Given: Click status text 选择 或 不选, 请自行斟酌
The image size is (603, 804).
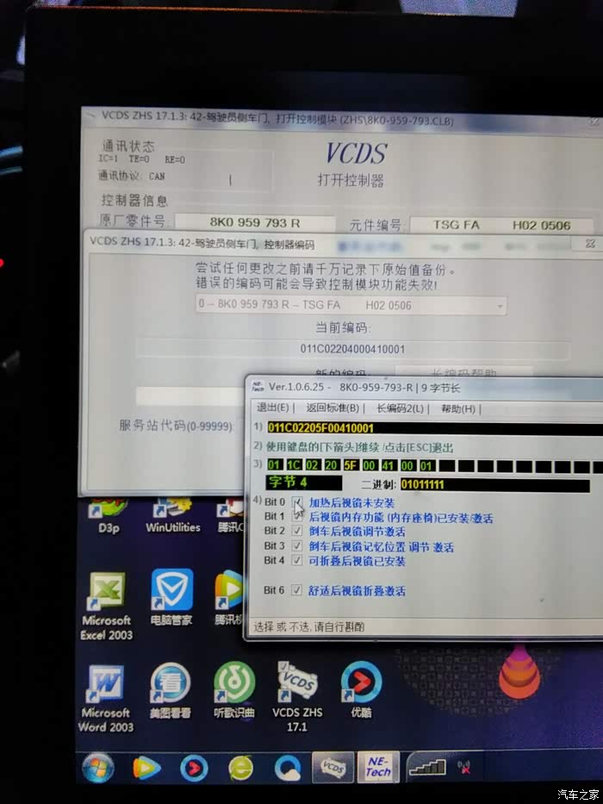Looking at the screenshot, I should tap(309, 626).
